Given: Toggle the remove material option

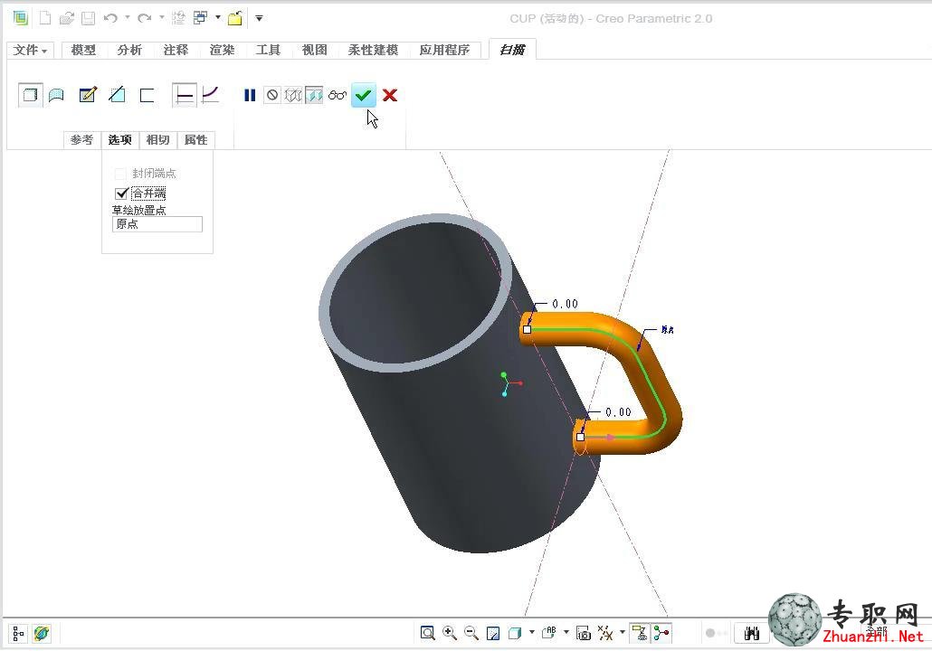Looking at the screenshot, I should click(117, 95).
